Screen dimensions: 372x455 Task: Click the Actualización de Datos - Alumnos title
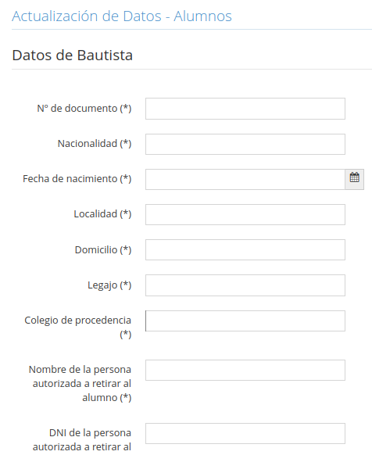[x=122, y=16]
